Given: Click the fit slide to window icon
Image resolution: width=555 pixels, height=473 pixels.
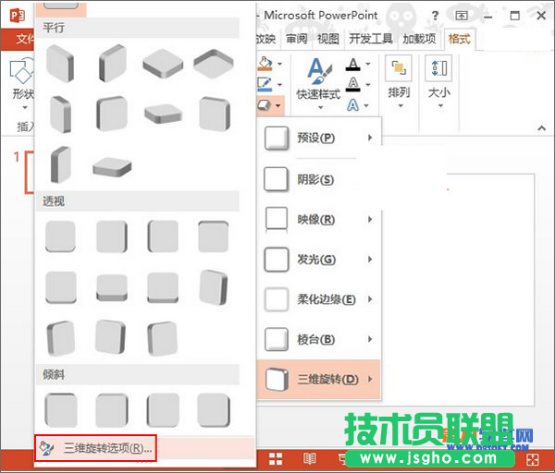Looking at the screenshot, I should [x=533, y=459].
